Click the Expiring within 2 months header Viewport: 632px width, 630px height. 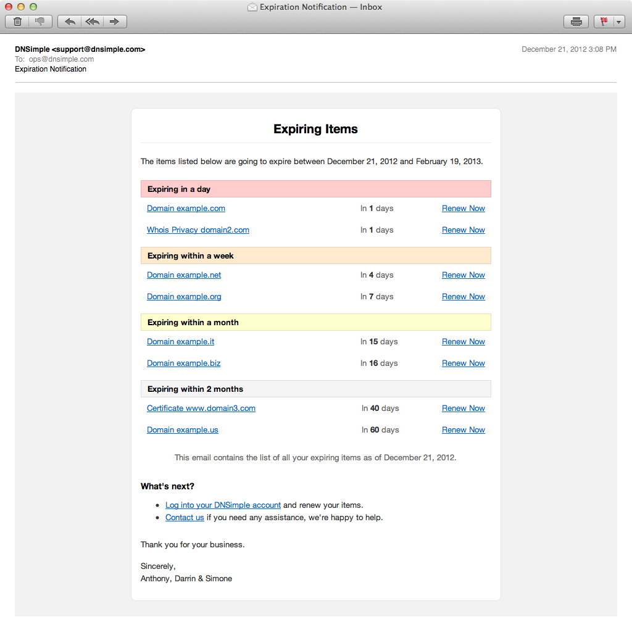coord(315,389)
